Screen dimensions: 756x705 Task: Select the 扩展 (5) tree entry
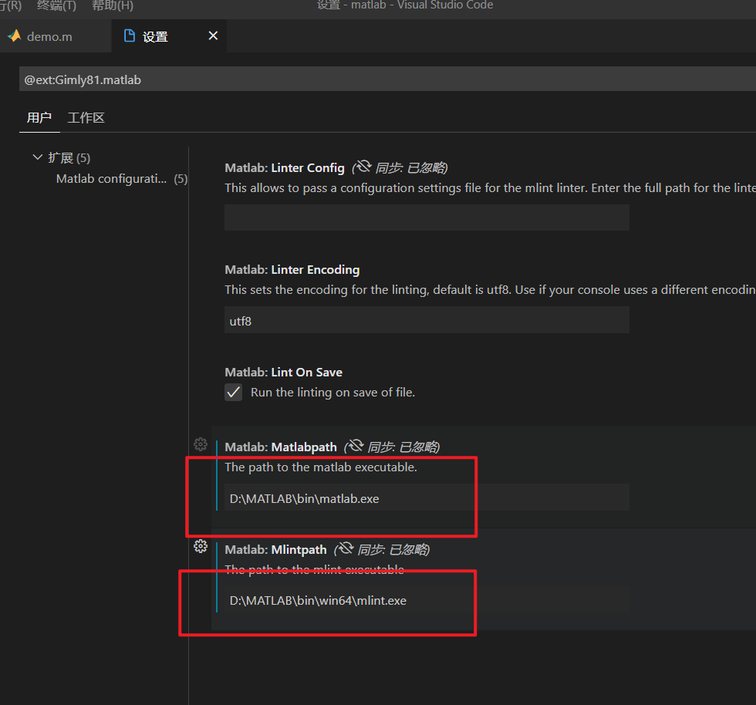point(69,157)
